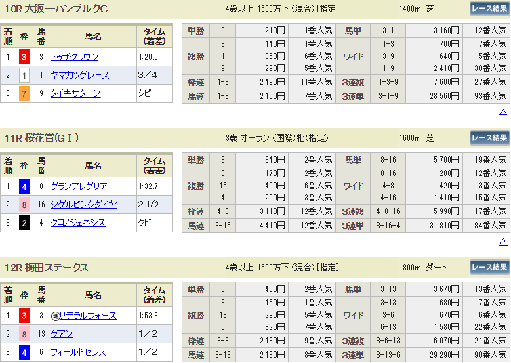Open horse link クロノジェネシス
This screenshot has height=363, width=511.
click(x=78, y=223)
